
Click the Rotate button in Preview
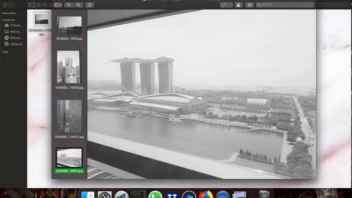click(x=239, y=5)
